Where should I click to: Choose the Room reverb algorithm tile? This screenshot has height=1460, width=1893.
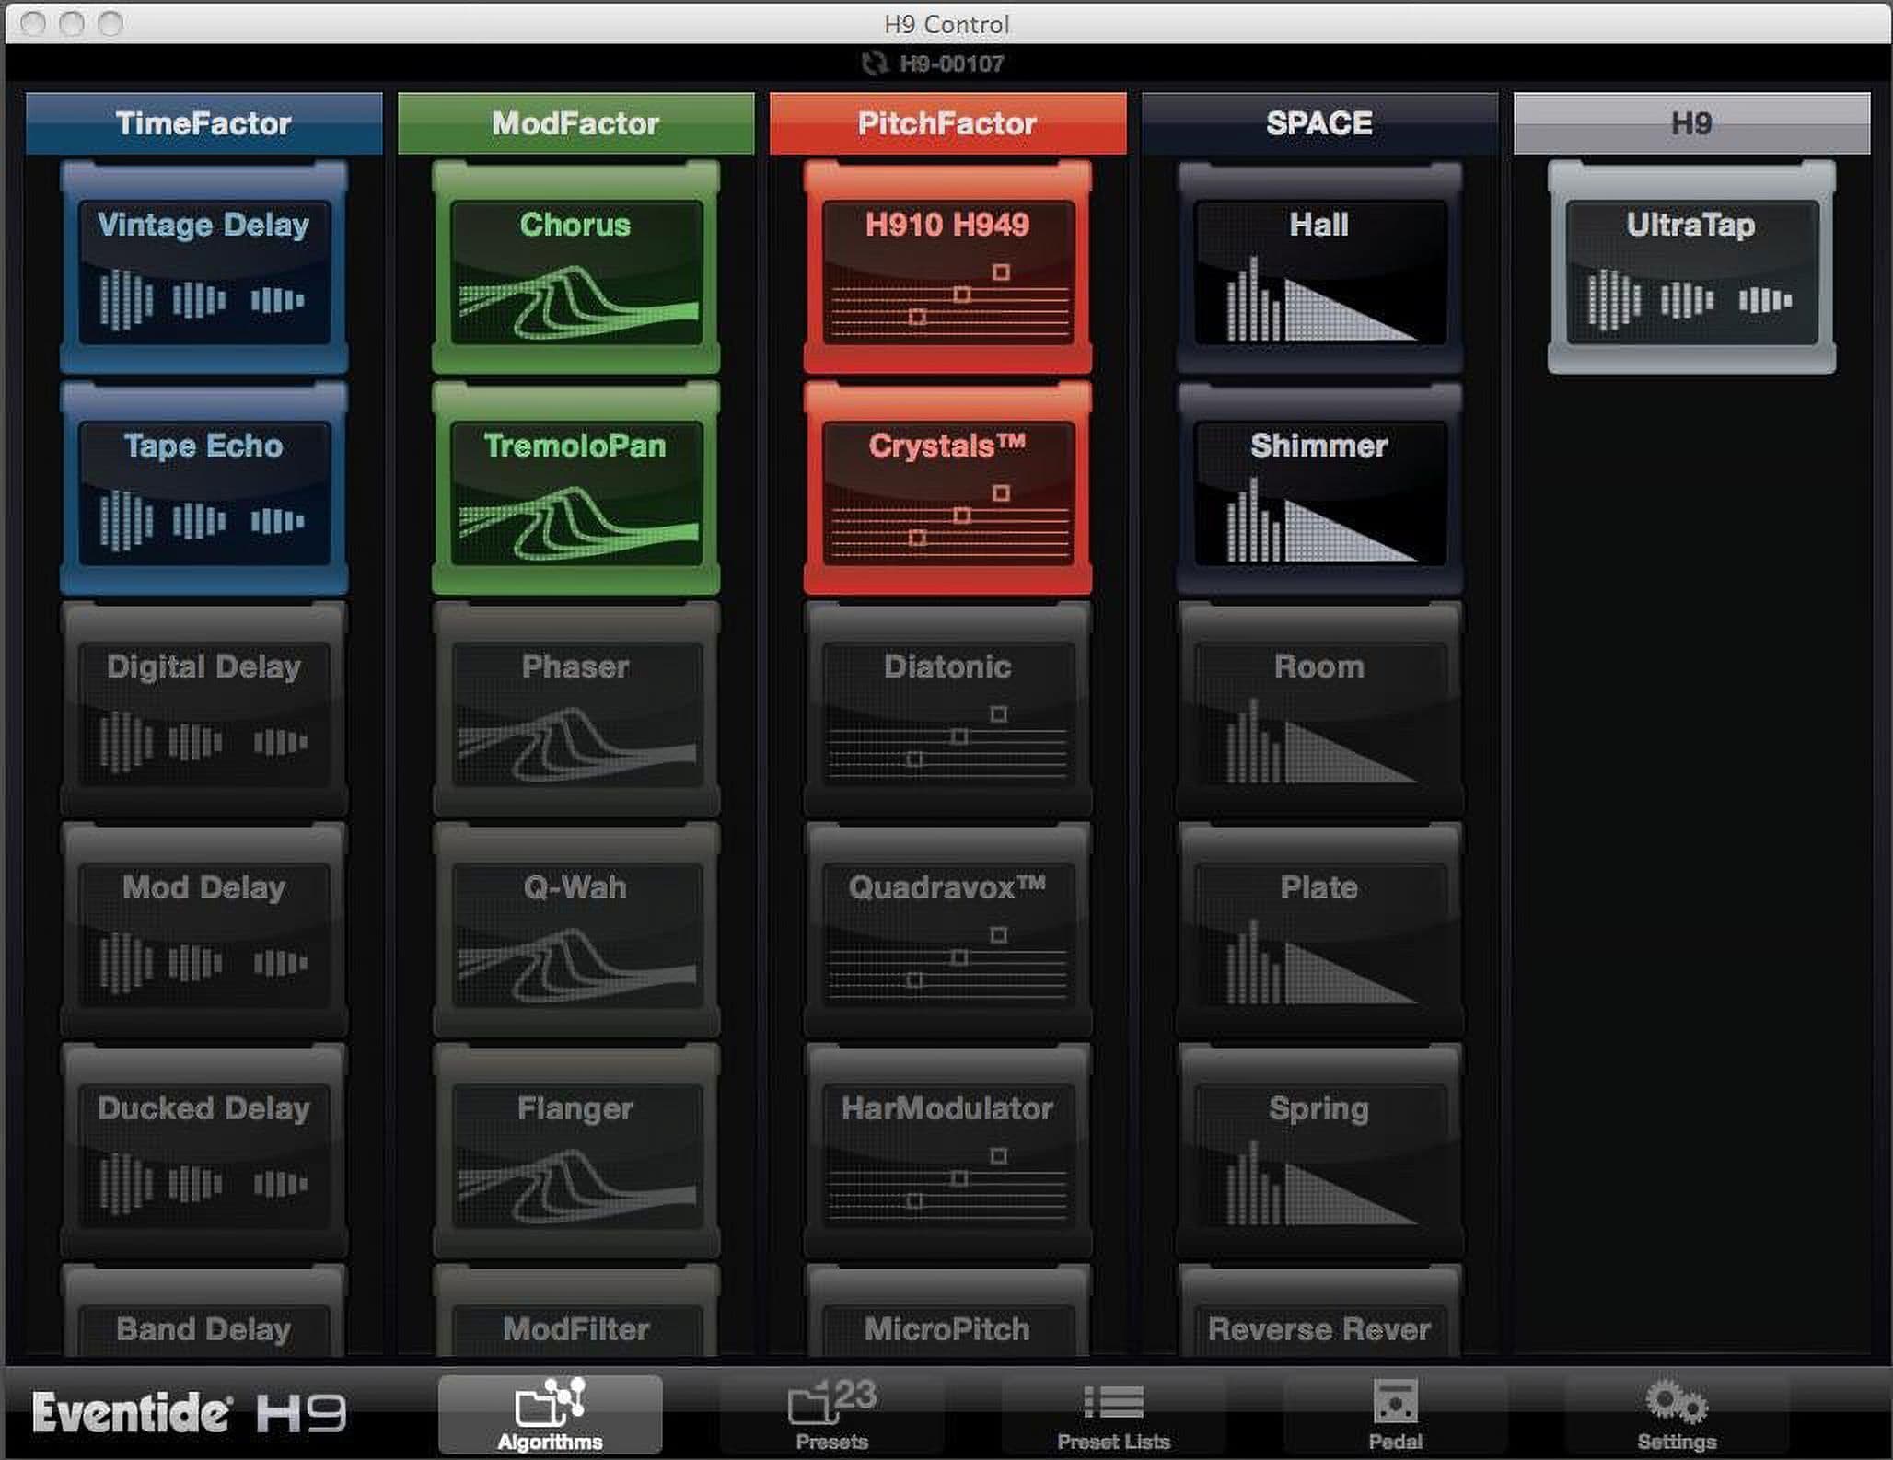click(x=1319, y=709)
